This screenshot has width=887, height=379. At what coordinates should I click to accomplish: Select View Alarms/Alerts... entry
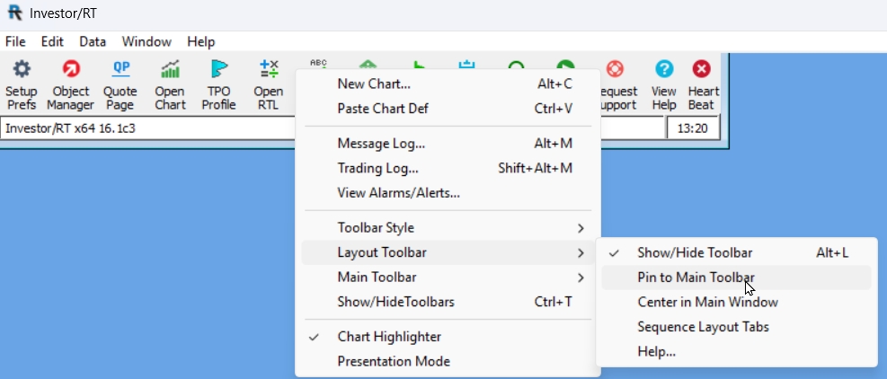coord(448,193)
